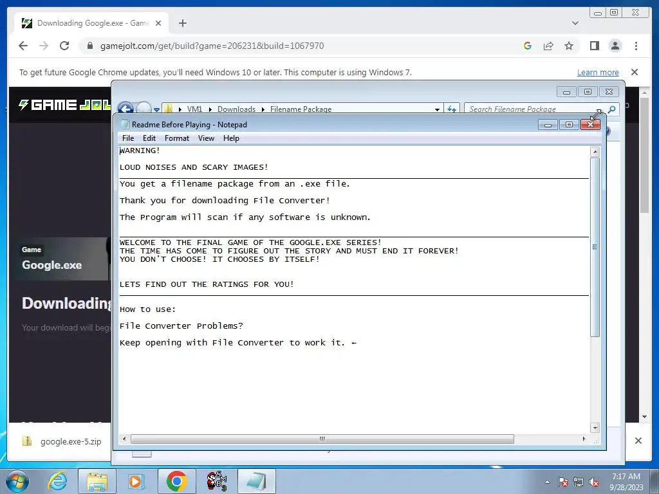Screen dimensions: 659x494
Task: Open the Action Center flag icon
Action: (x=563, y=482)
